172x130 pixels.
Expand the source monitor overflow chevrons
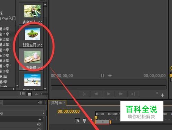pos(157,93)
